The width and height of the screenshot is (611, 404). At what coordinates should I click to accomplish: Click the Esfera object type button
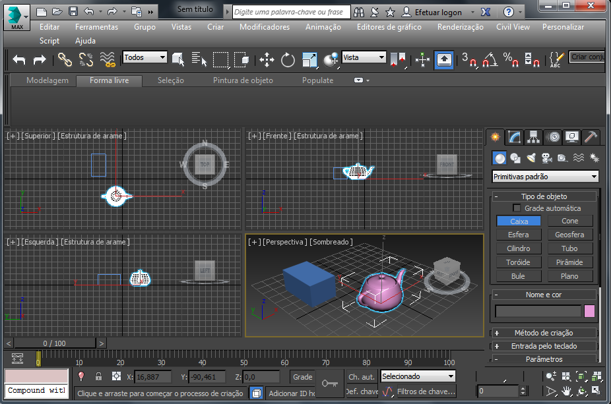point(519,235)
